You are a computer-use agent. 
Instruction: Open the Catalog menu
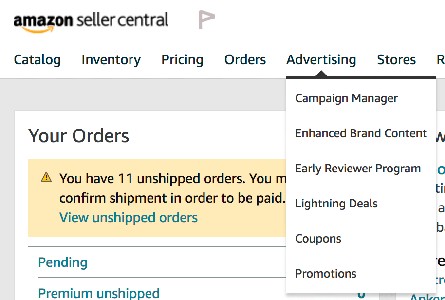37,60
